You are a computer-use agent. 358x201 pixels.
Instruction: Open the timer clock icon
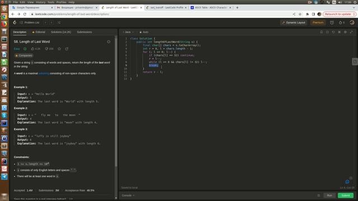(x=332, y=22)
